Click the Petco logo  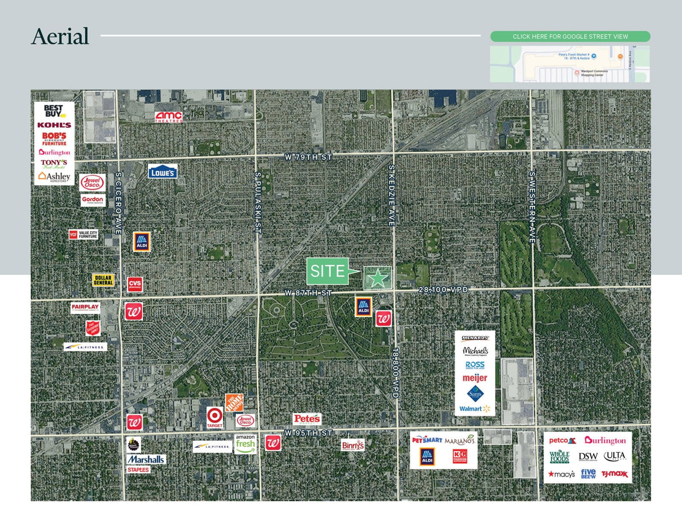(563, 441)
